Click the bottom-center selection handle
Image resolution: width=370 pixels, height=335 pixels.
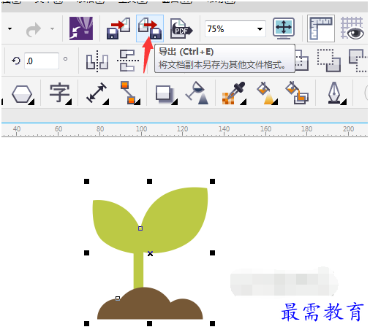pos(149,323)
